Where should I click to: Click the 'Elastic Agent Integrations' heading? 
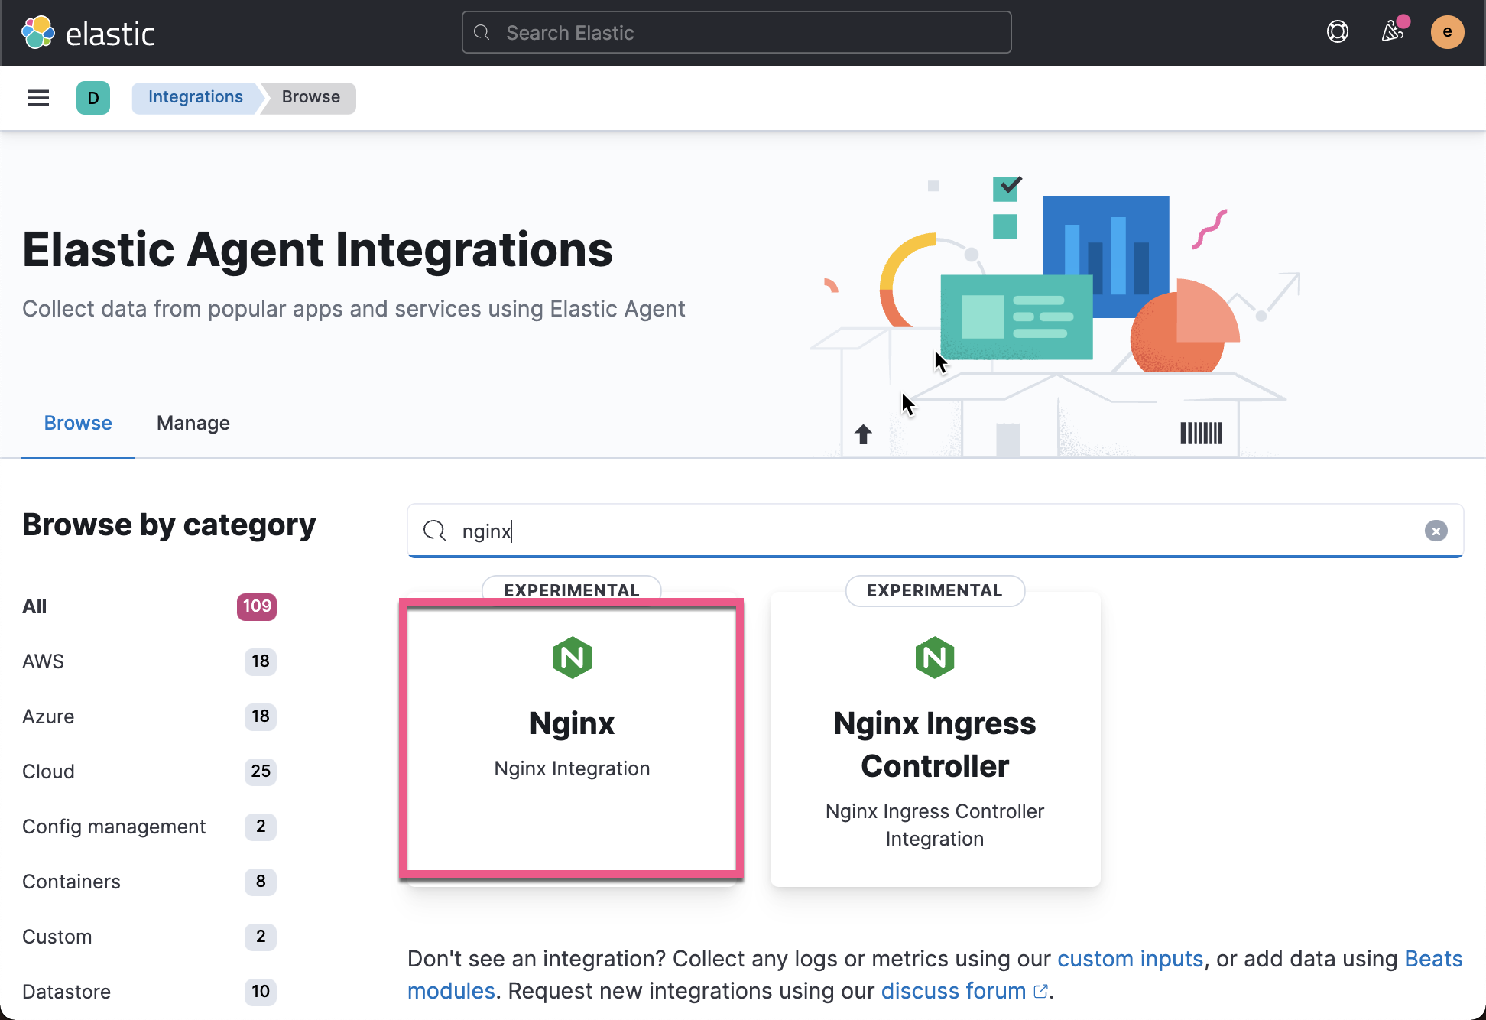317,249
